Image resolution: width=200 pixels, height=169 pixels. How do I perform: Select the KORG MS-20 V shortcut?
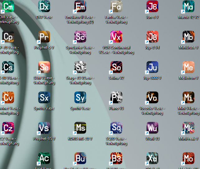point(80,128)
